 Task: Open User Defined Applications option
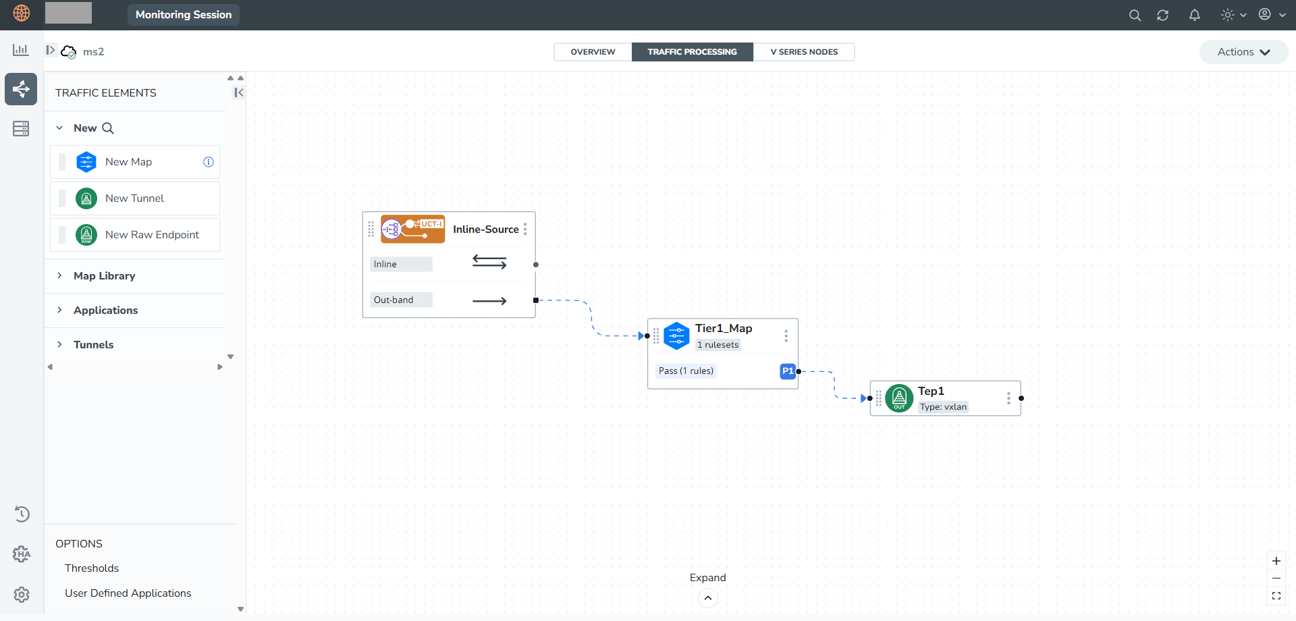coord(128,593)
